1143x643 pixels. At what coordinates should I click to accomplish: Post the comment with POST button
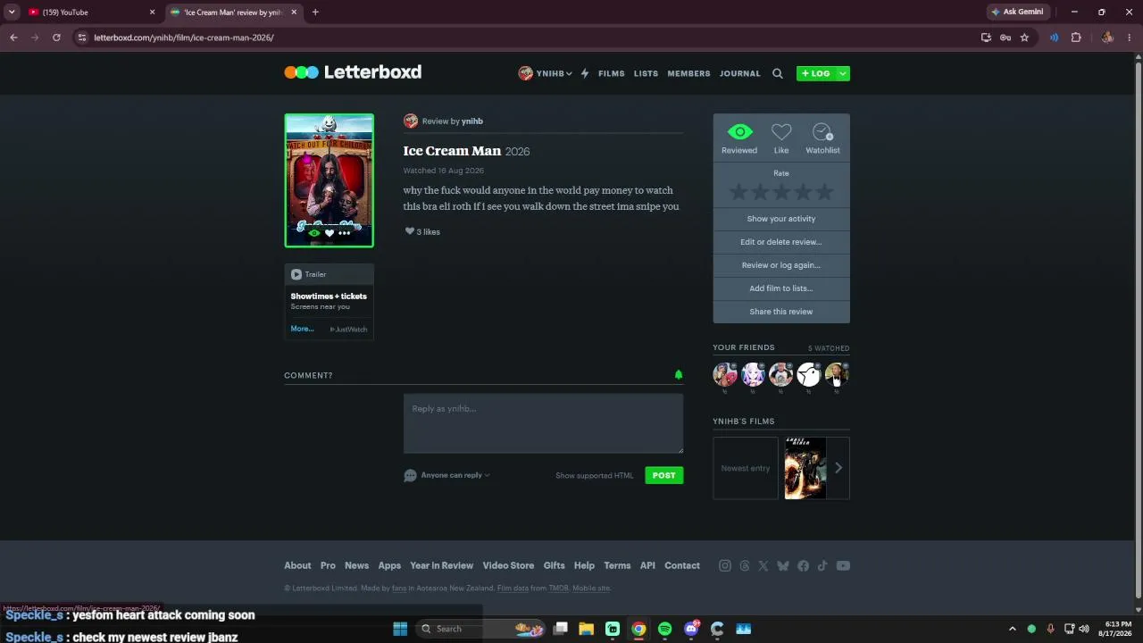click(x=663, y=475)
